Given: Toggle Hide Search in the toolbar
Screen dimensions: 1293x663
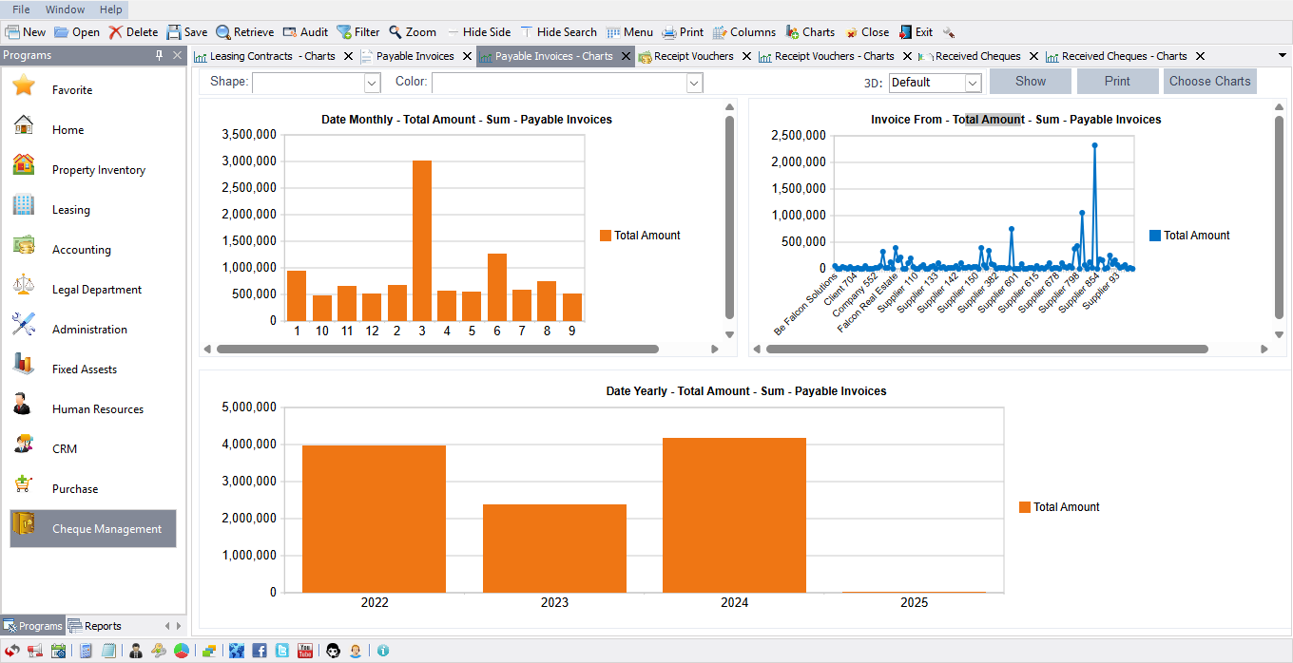Looking at the screenshot, I should [559, 31].
